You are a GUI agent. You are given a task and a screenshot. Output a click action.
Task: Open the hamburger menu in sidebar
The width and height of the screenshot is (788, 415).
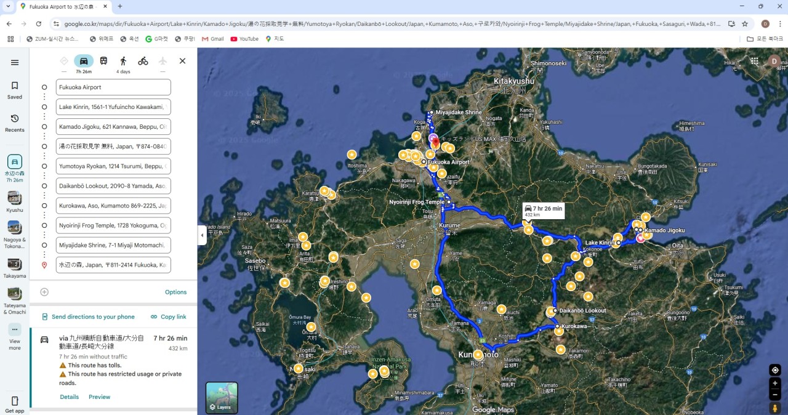click(15, 62)
